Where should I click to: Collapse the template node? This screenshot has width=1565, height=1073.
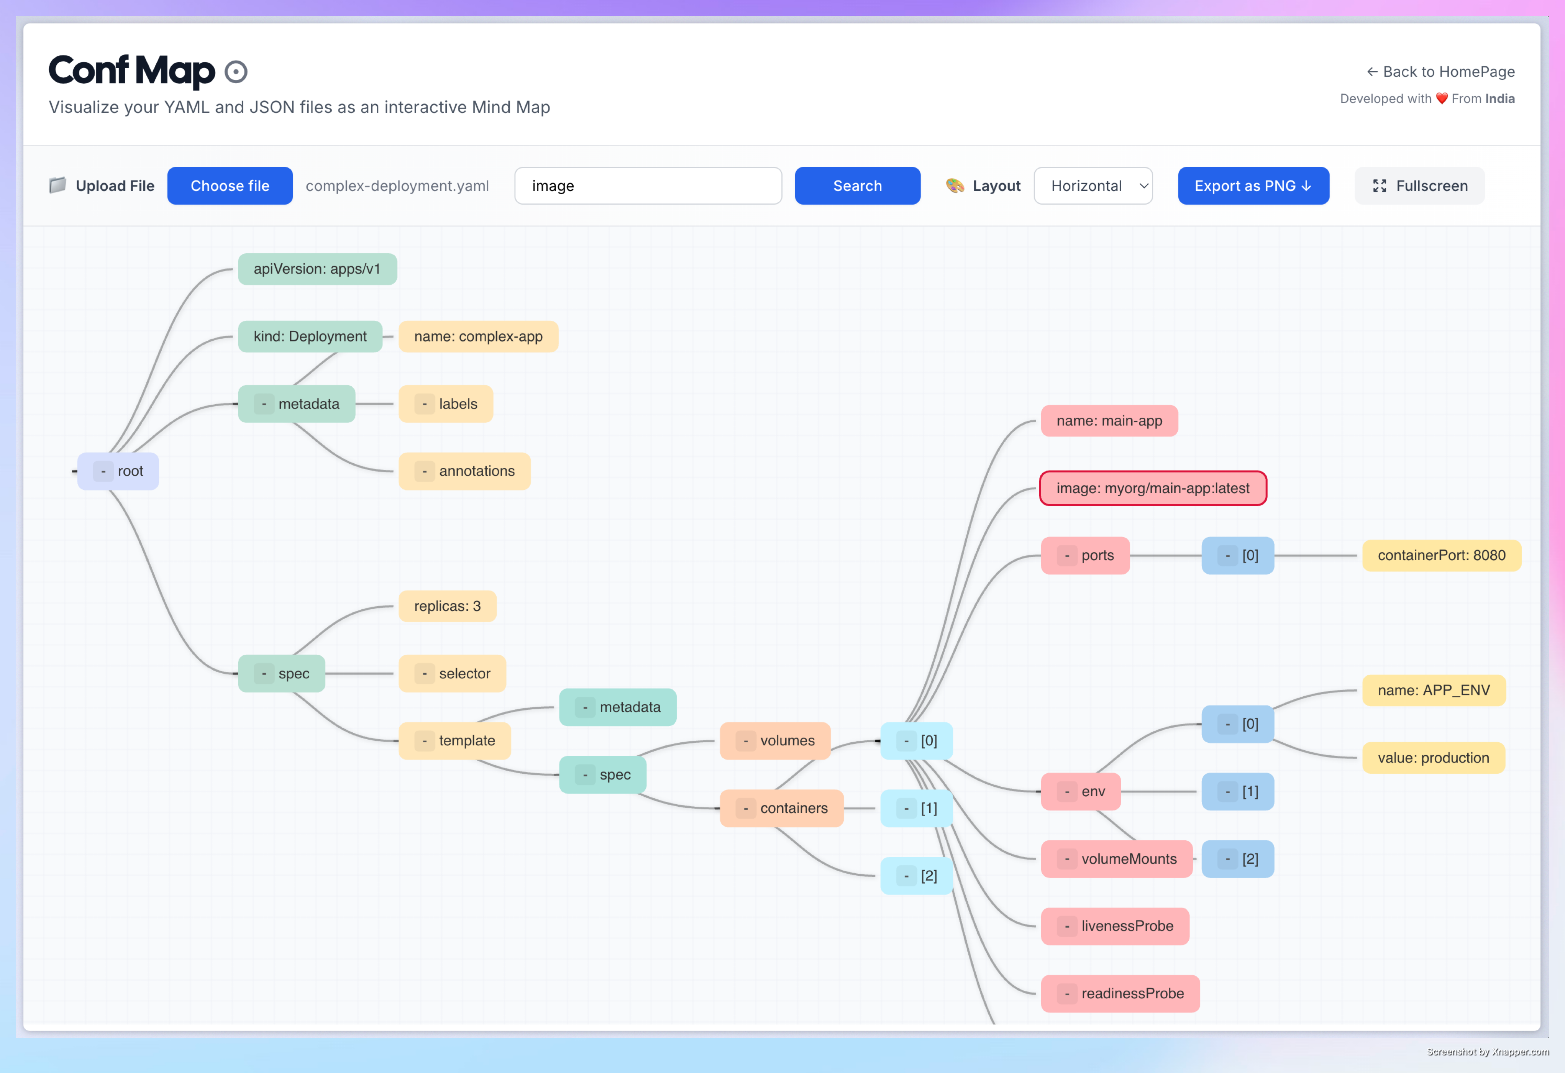[x=424, y=741]
